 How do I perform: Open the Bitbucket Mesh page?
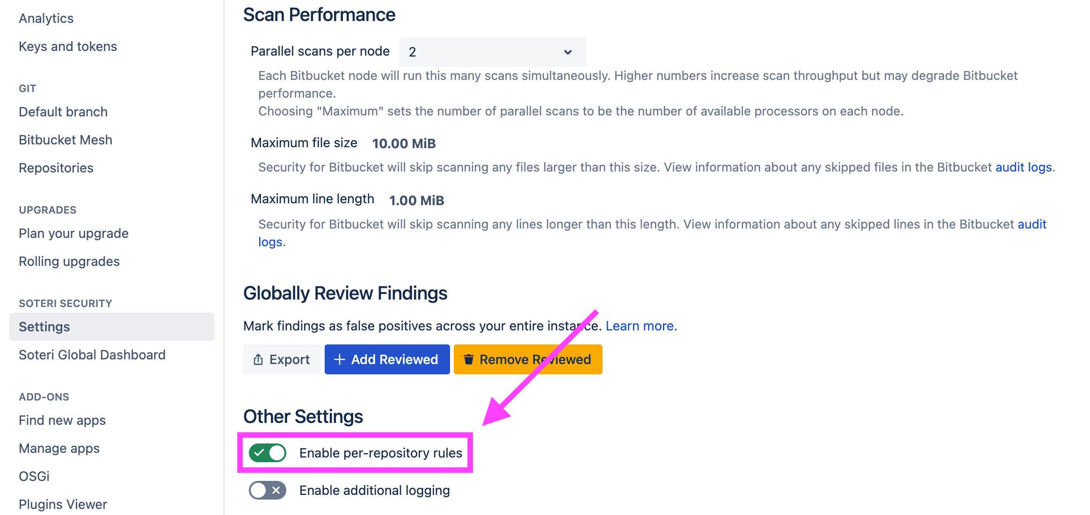65,139
